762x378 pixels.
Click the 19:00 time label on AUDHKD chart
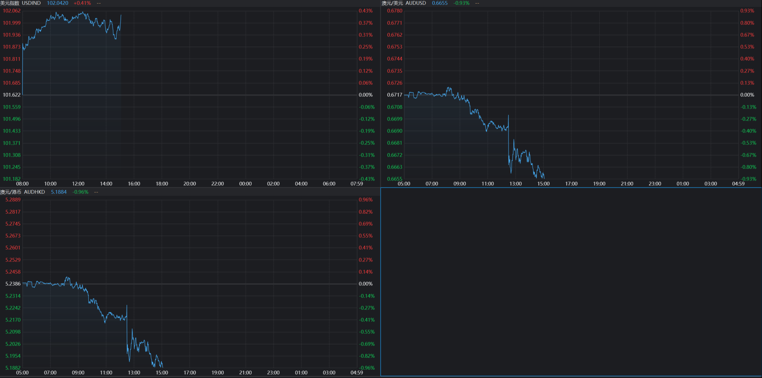click(x=218, y=373)
